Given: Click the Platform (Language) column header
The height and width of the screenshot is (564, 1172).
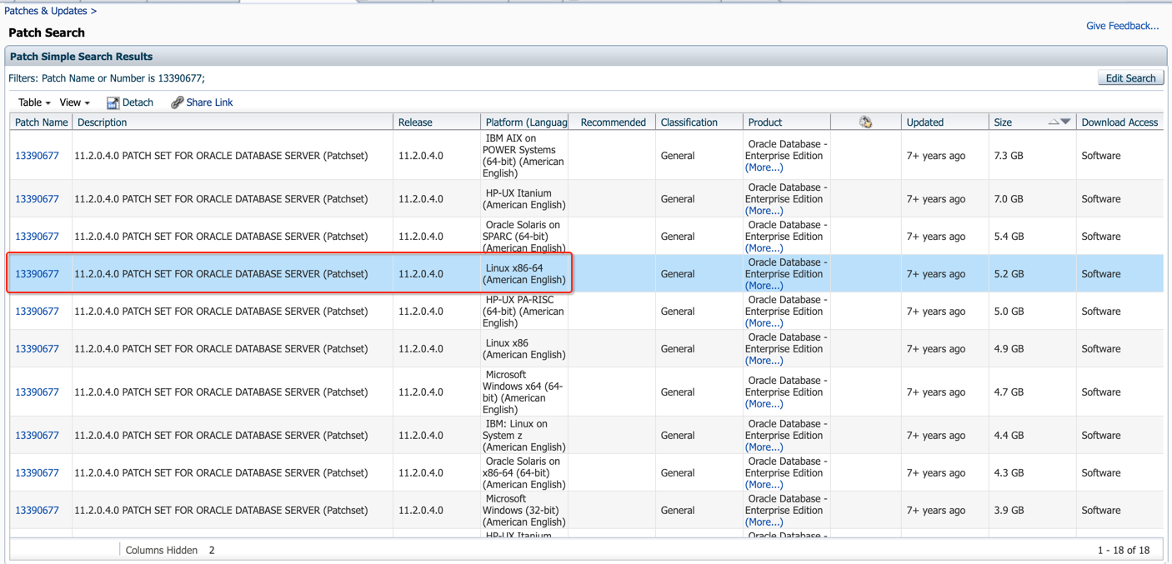Looking at the screenshot, I should [x=526, y=122].
